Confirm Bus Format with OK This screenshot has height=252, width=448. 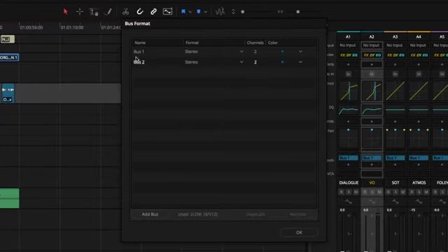pyautogui.click(x=299, y=232)
